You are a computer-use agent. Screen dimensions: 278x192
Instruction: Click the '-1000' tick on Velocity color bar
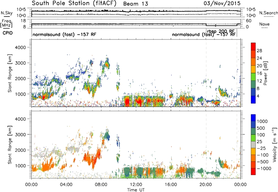point(264,168)
